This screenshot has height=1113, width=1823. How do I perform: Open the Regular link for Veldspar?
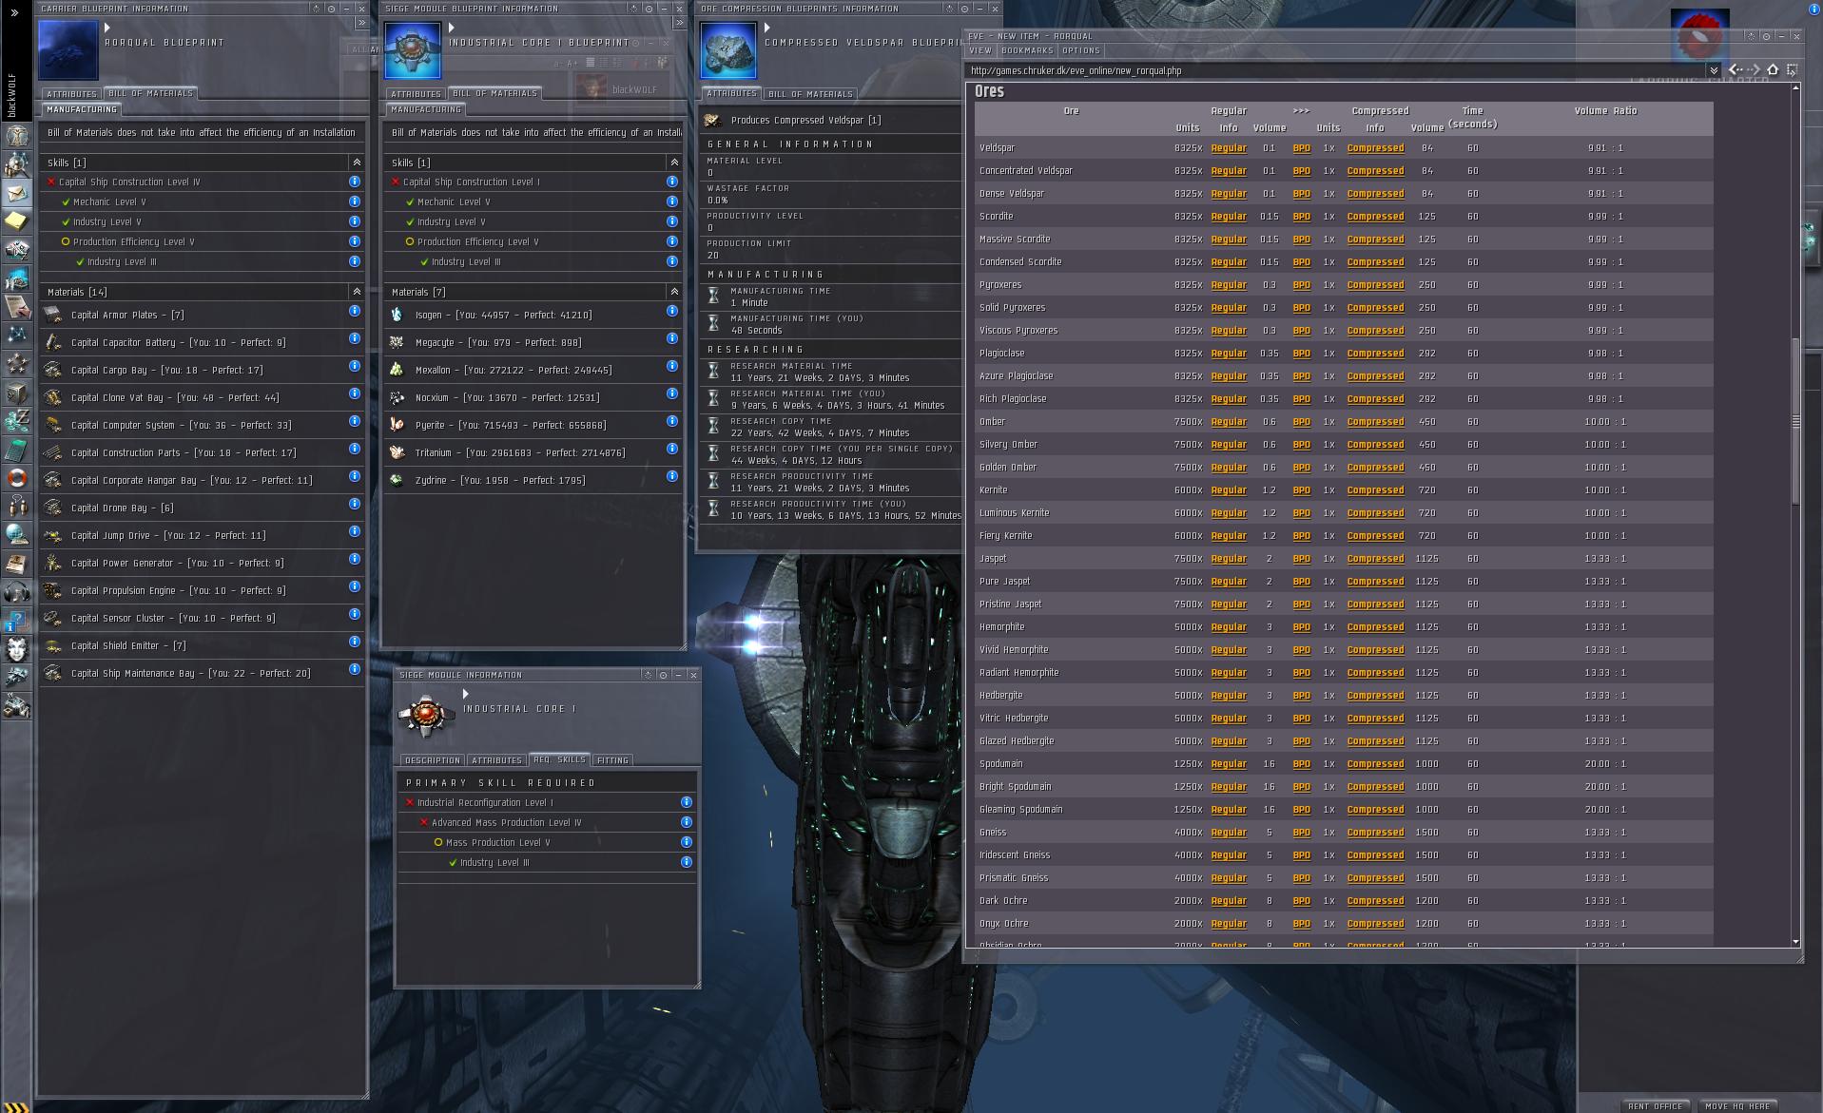coord(1229,148)
